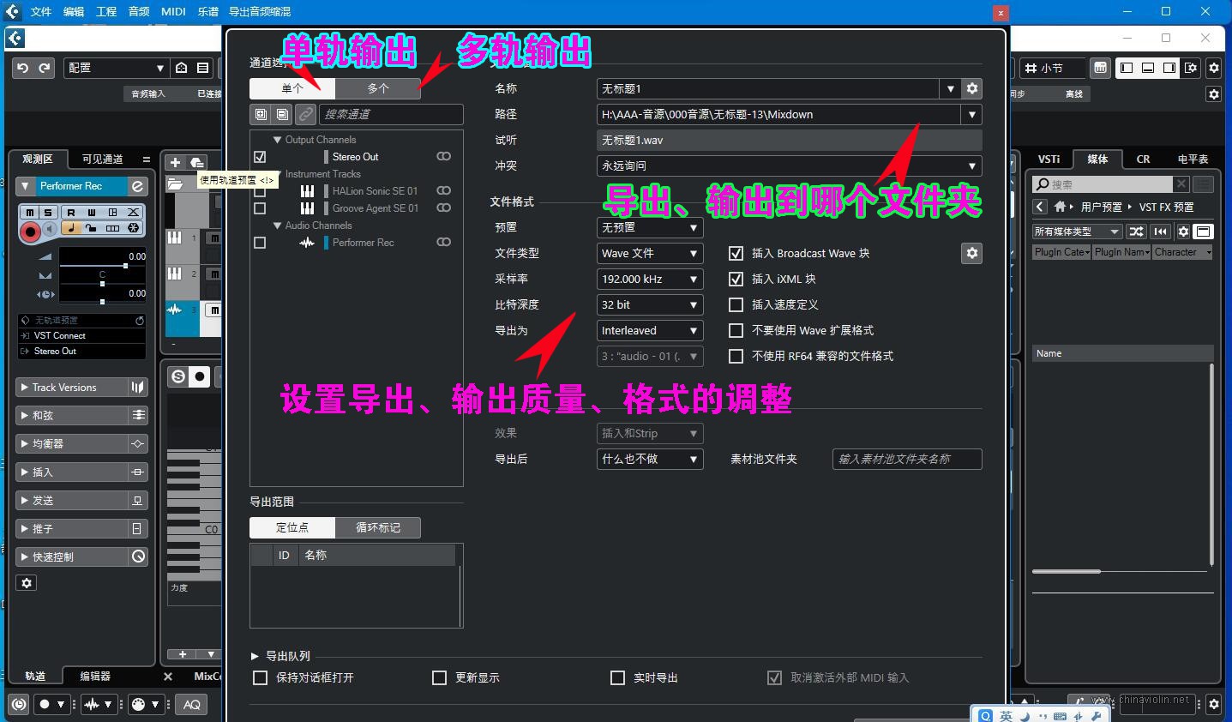Enable Read automation R button
The height and width of the screenshot is (722, 1232).
71,212
